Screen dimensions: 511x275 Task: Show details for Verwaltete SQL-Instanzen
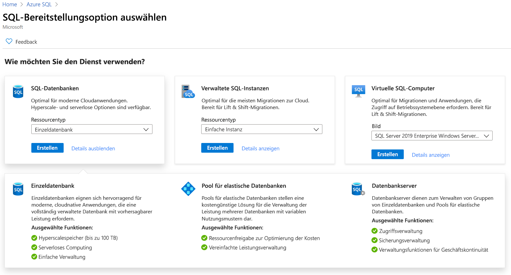261,148
